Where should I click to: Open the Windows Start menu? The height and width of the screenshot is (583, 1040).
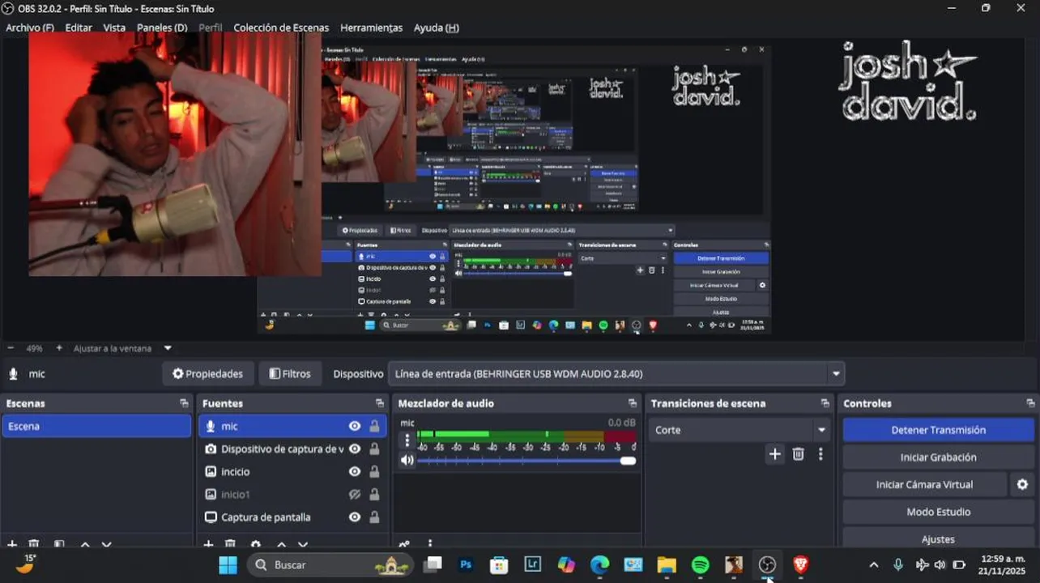[228, 564]
